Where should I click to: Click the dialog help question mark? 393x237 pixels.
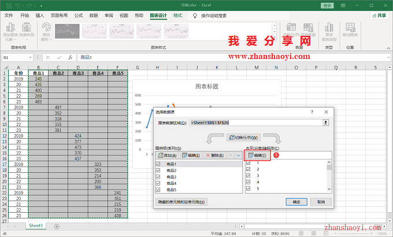coord(312,112)
